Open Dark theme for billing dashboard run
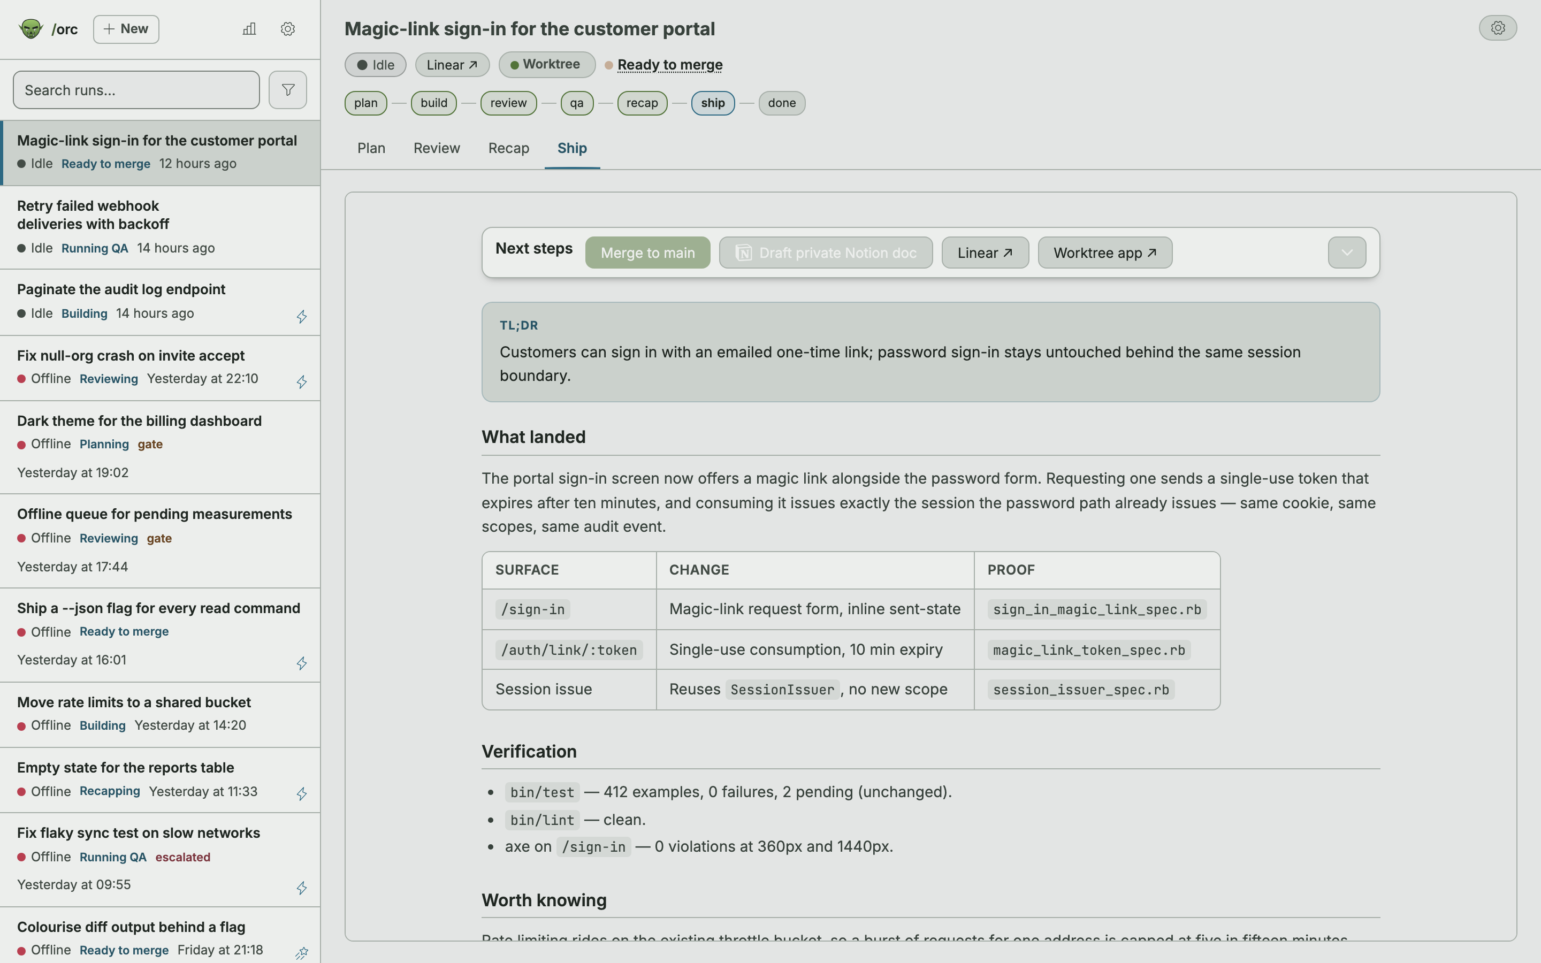 pos(161,447)
